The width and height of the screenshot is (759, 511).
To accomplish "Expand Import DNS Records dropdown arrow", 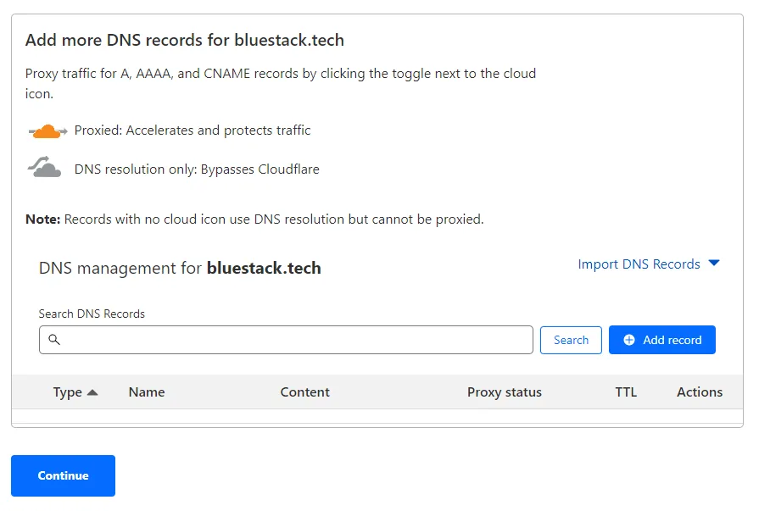I will pyautogui.click(x=714, y=264).
